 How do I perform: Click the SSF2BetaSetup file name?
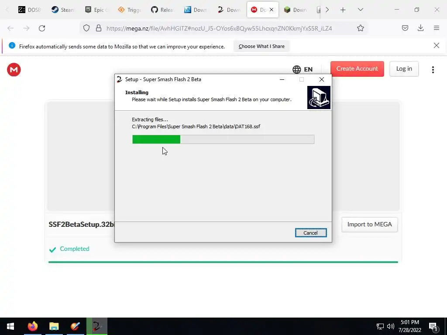click(x=81, y=225)
